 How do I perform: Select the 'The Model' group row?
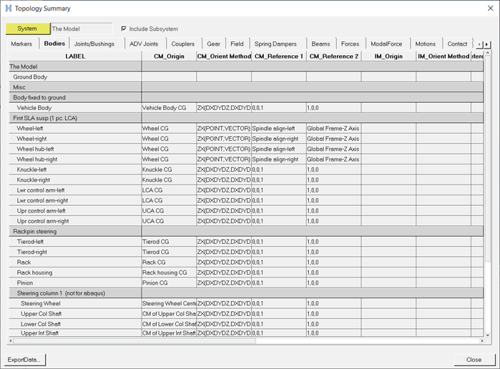[x=246, y=67]
